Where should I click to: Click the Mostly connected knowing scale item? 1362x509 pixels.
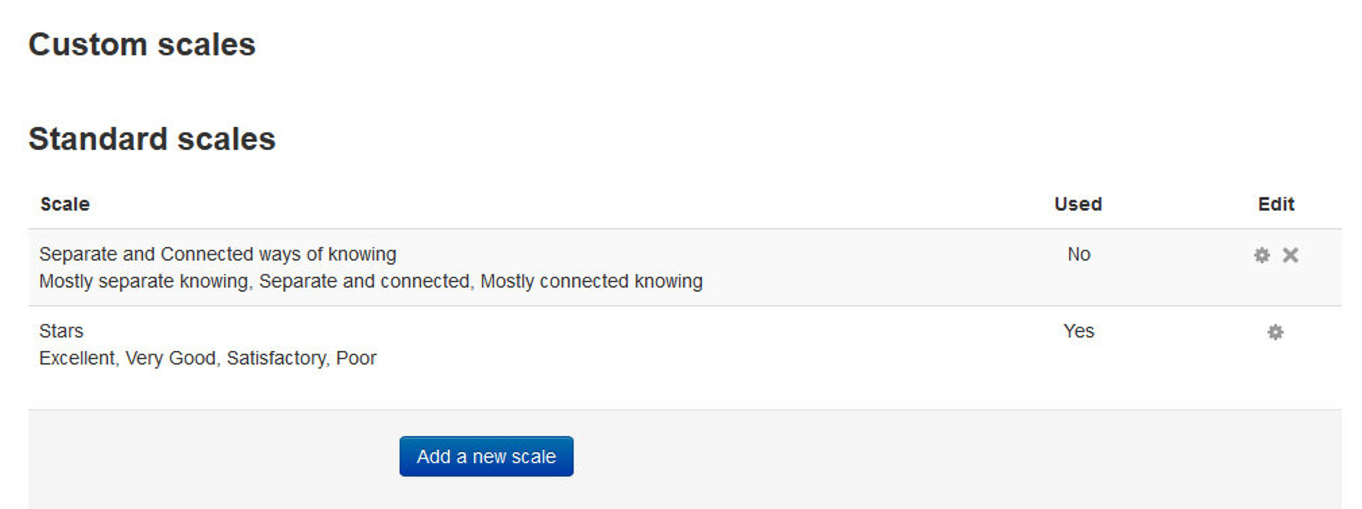591,282
